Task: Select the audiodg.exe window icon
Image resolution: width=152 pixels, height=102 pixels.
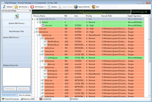Action: pos(46,58)
